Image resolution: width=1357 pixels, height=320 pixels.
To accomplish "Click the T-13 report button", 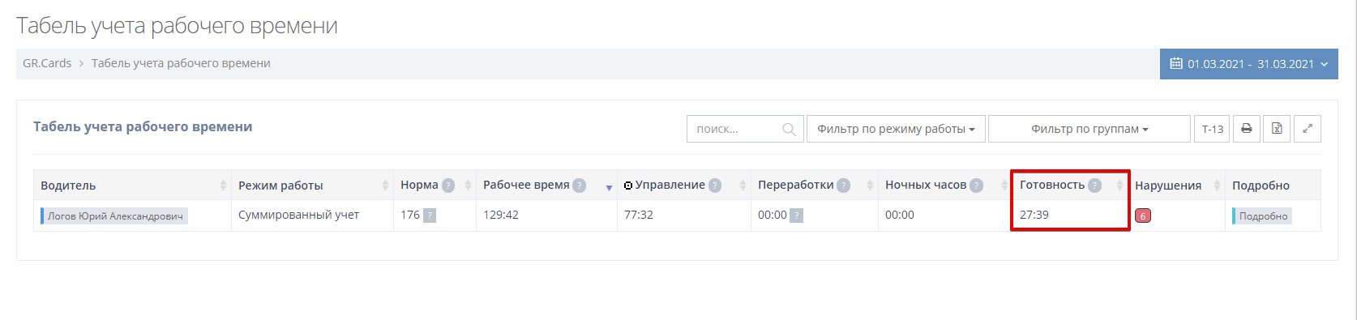I will 1212,129.
